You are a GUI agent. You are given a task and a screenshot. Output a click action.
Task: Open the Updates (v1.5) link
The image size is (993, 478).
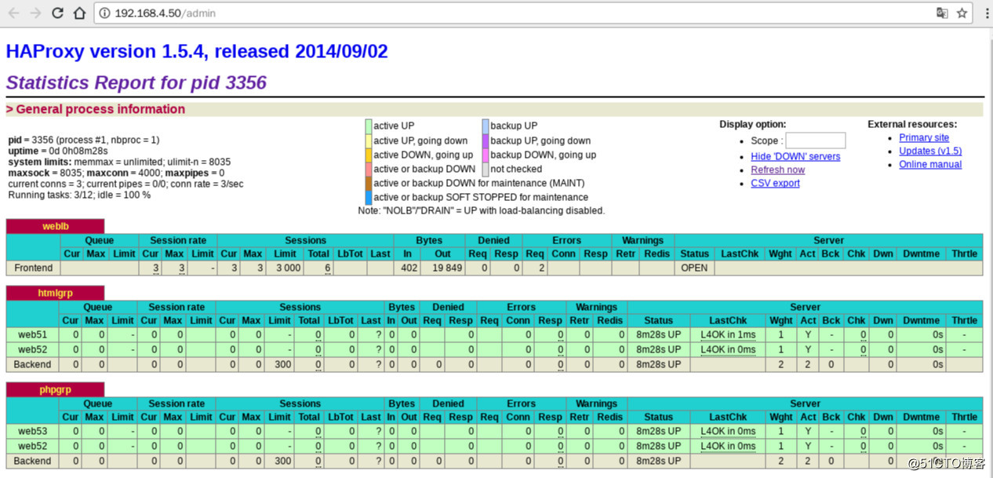coord(930,151)
